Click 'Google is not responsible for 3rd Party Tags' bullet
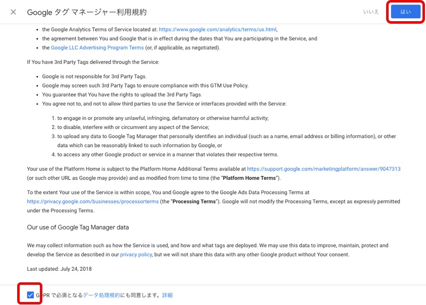 tap(94, 76)
